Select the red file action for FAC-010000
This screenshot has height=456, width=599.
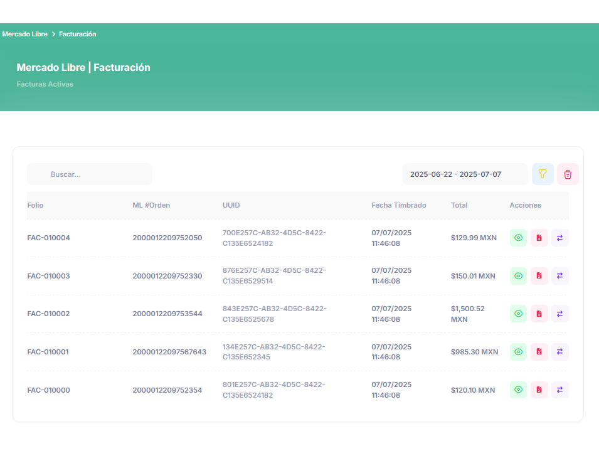[x=539, y=390]
